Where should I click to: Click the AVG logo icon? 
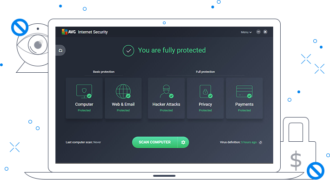point(64,32)
